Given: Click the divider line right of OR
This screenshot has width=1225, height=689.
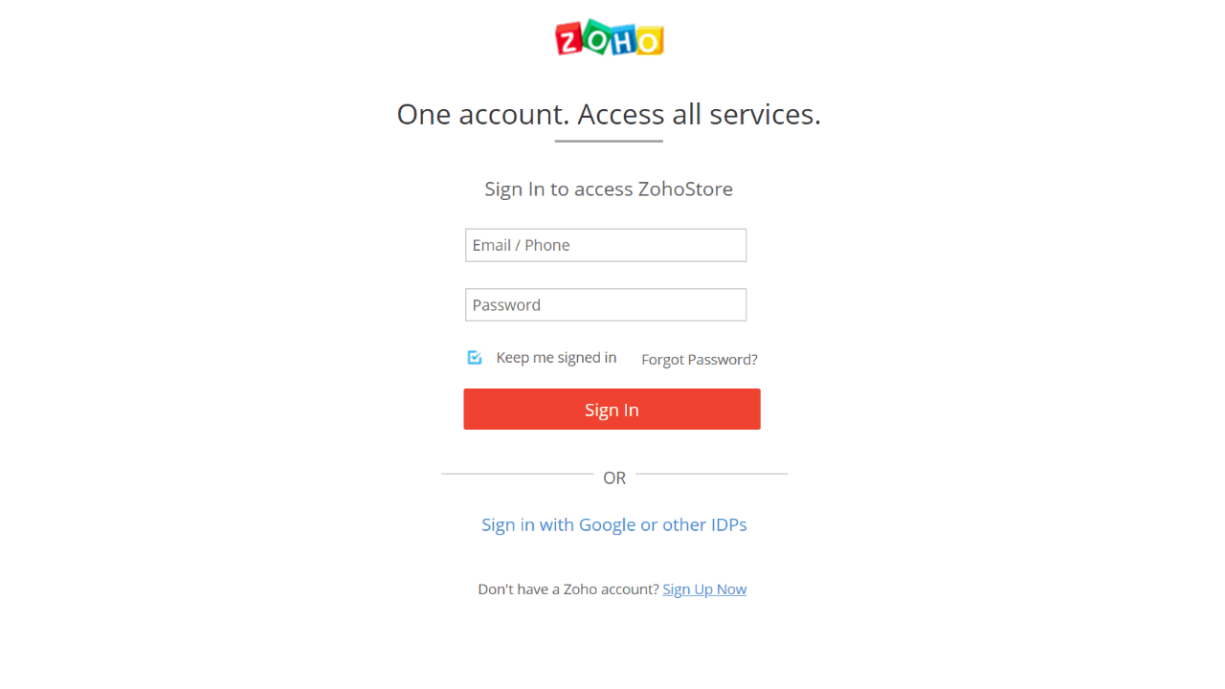Looking at the screenshot, I should (x=711, y=474).
